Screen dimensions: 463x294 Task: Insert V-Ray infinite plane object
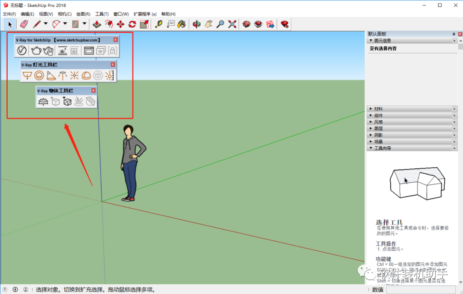coord(43,102)
